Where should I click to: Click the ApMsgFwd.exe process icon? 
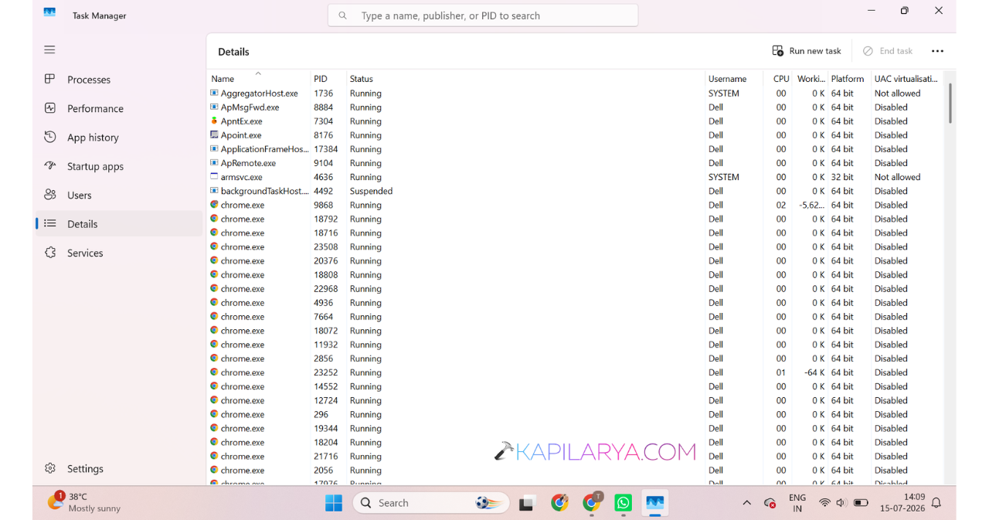click(214, 107)
